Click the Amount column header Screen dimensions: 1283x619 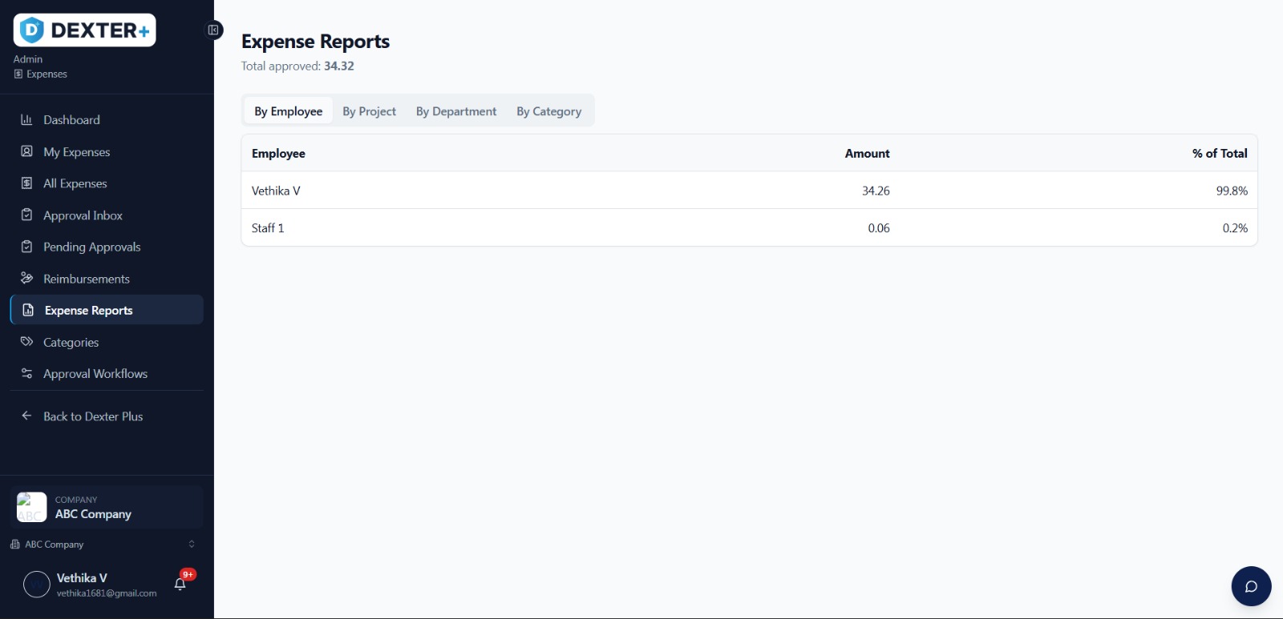867,153
